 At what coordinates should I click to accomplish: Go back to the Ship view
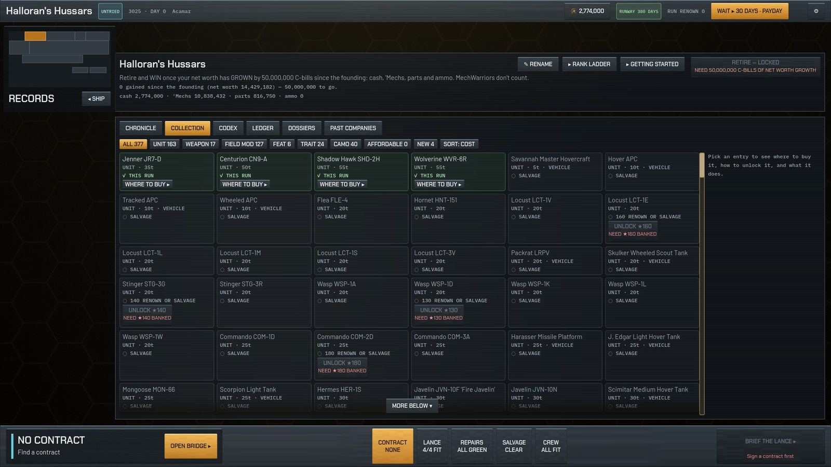[x=96, y=99]
